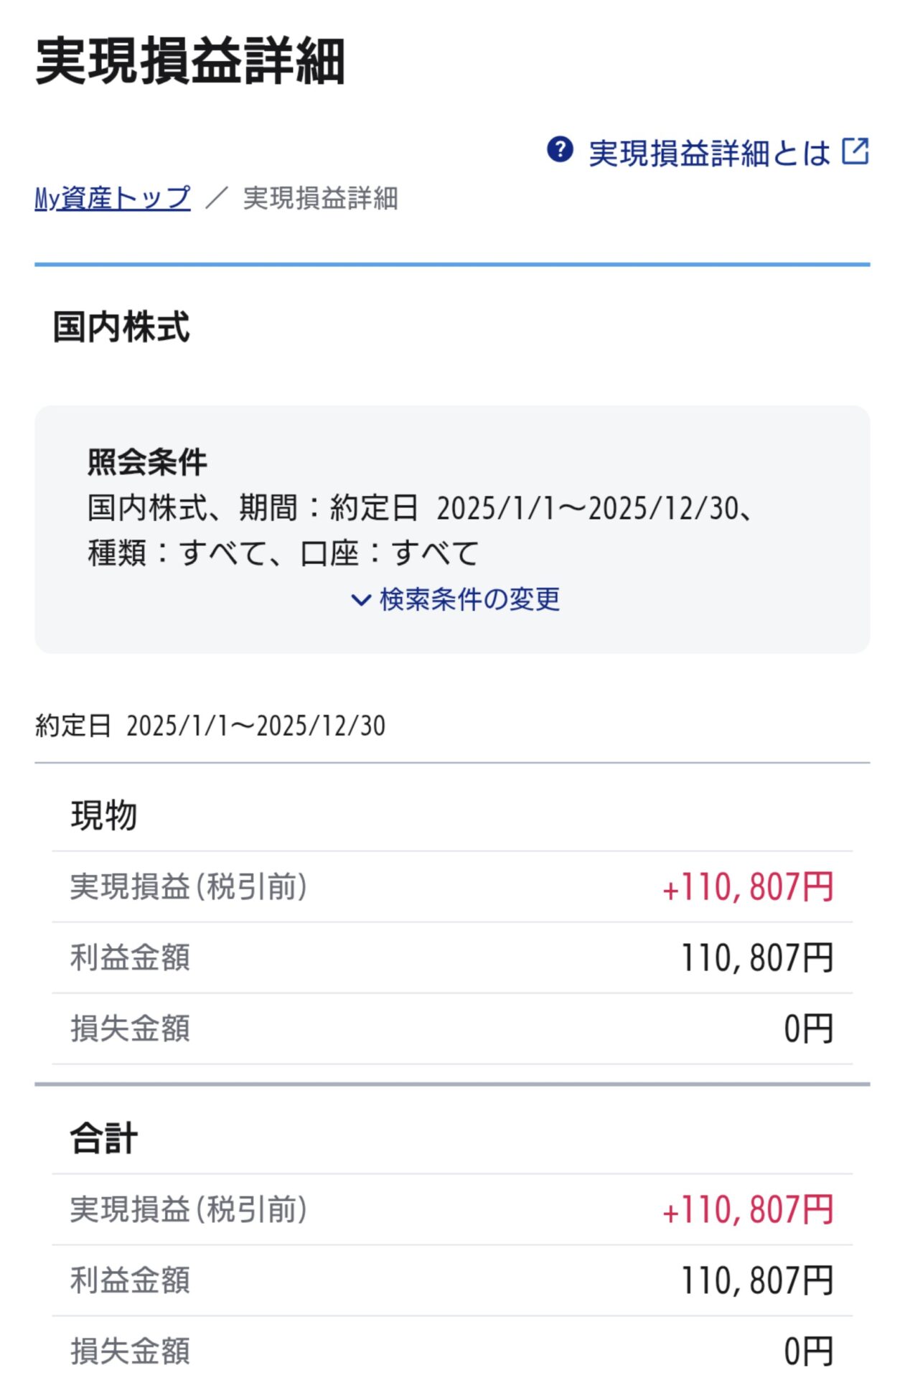Click the 照会条件 heading

[x=147, y=462]
